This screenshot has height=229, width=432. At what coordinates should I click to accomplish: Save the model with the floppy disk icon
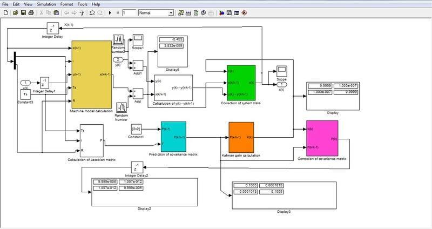pos(22,12)
